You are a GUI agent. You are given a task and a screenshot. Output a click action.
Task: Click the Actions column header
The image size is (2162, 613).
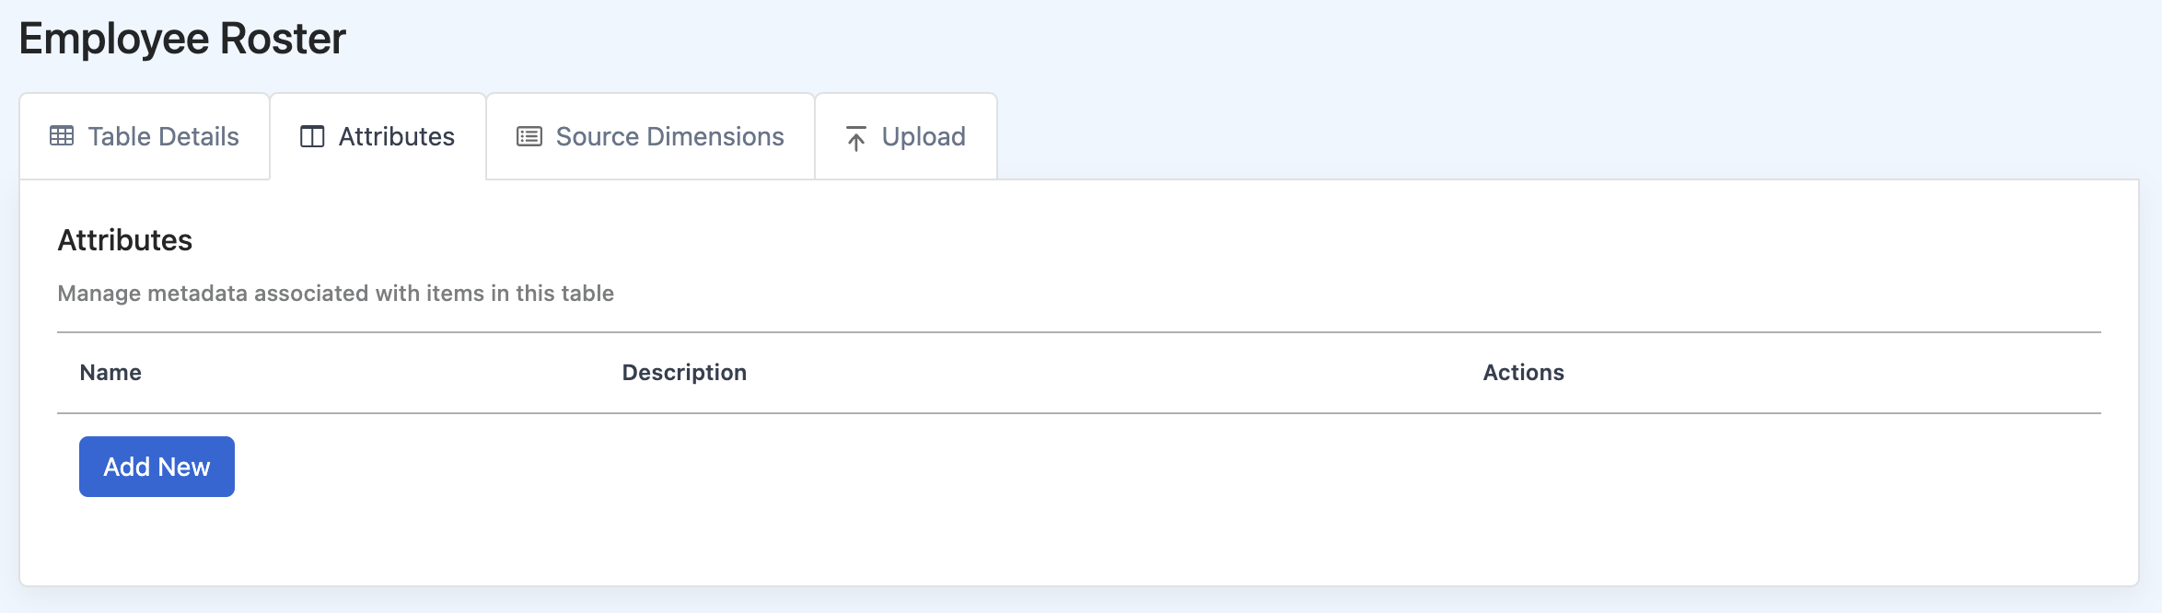[x=1523, y=373]
